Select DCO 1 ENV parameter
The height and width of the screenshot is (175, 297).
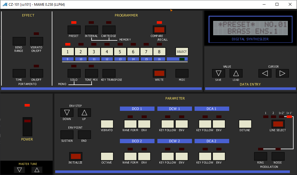click(x=144, y=124)
